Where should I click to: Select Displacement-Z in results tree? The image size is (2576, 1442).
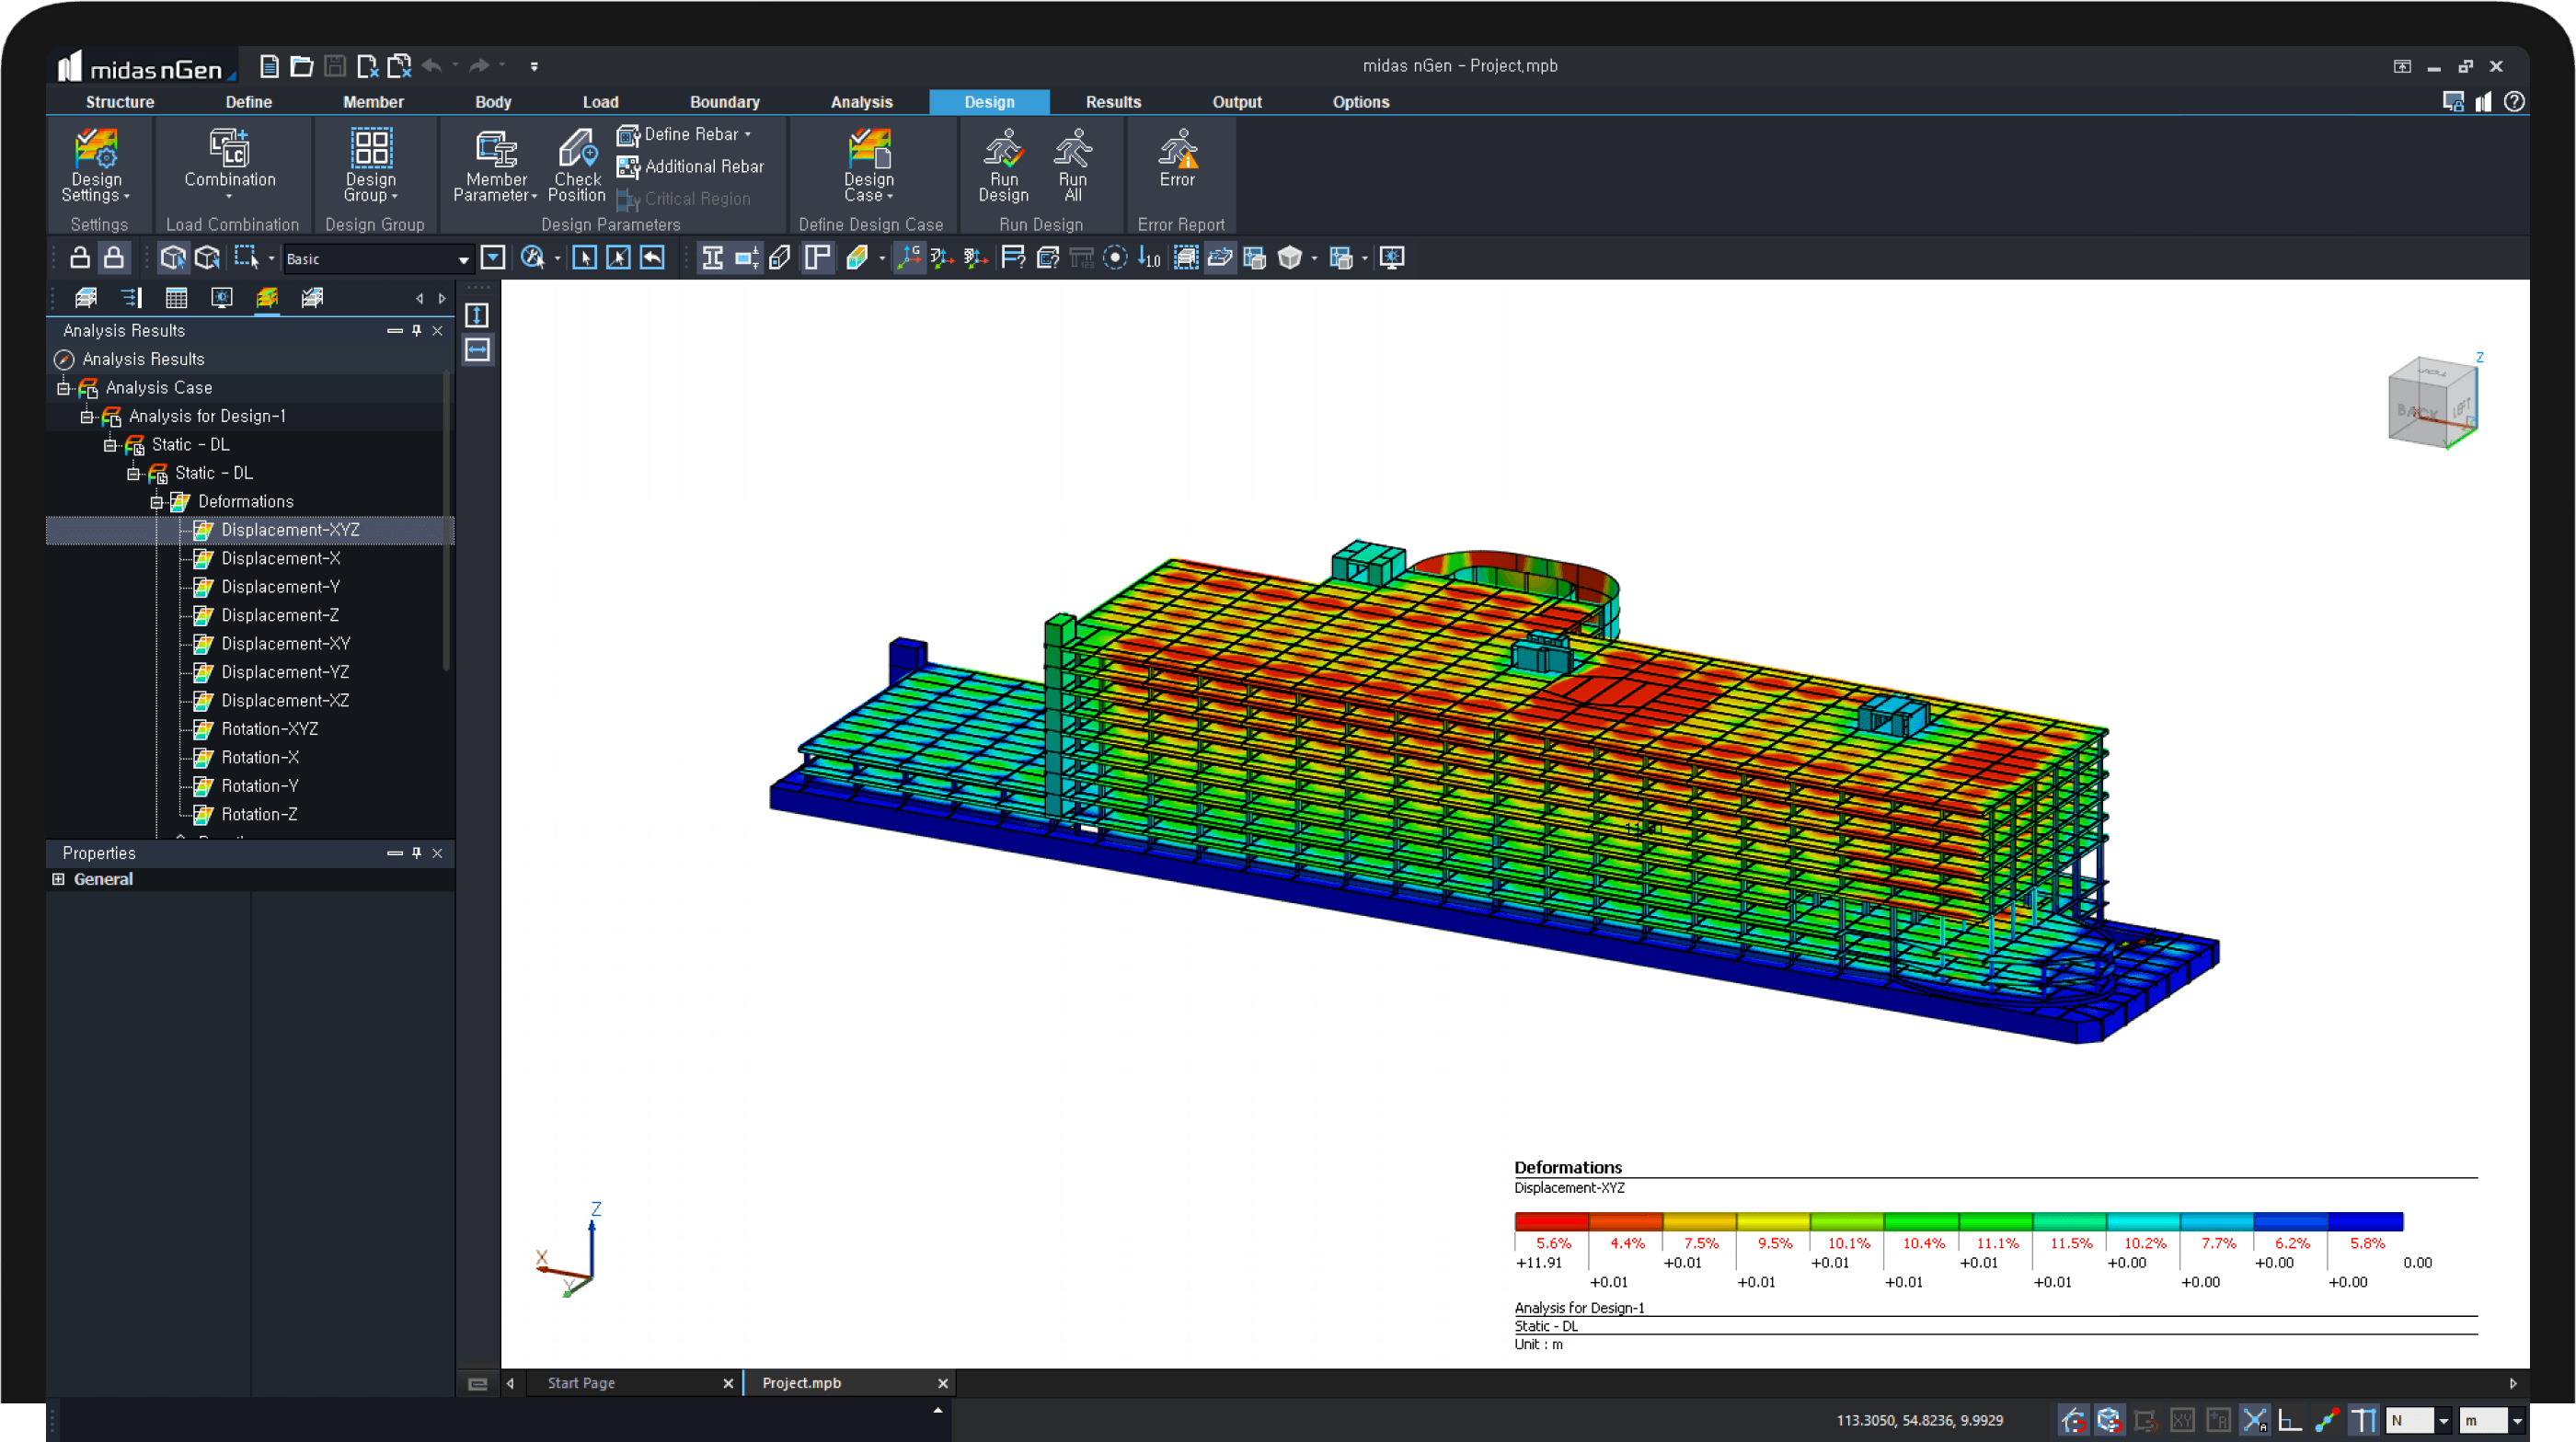pos(280,615)
